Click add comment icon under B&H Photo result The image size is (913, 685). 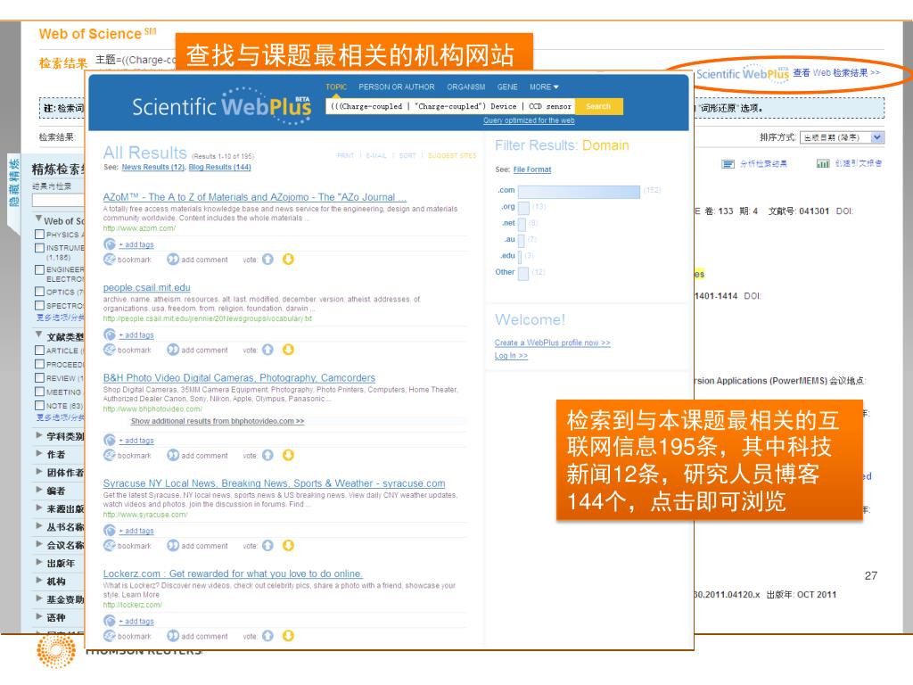point(173,455)
